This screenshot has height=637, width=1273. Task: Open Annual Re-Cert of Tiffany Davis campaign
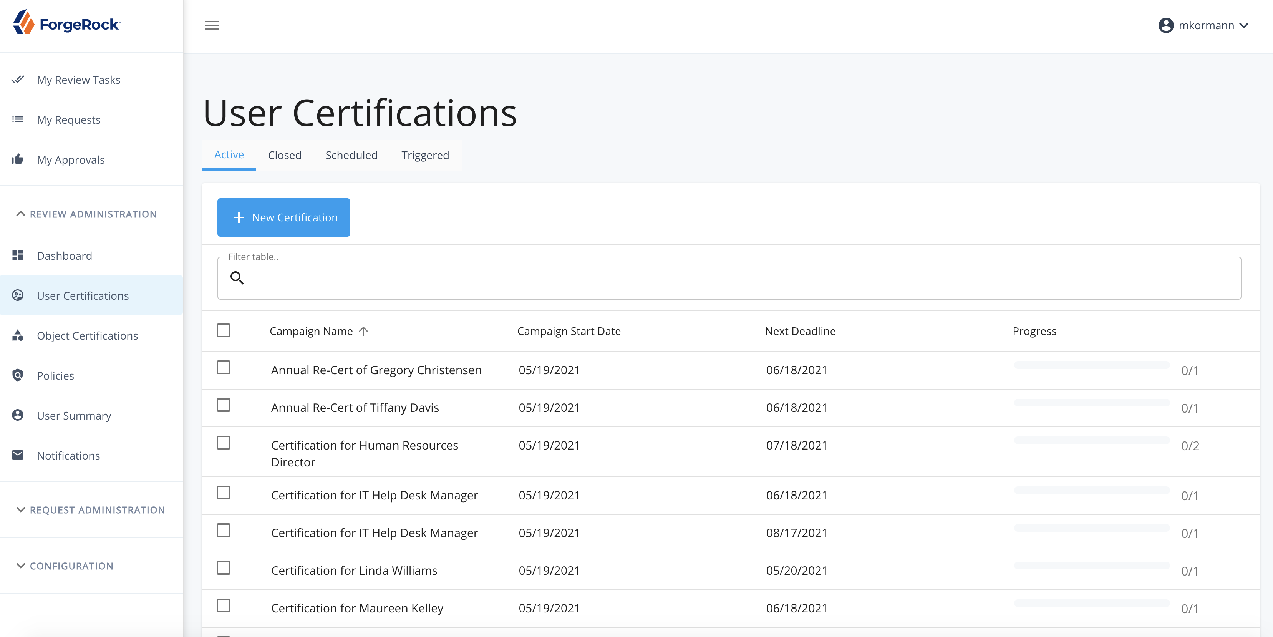(355, 408)
